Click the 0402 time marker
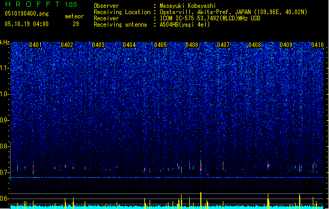 coord(67,45)
